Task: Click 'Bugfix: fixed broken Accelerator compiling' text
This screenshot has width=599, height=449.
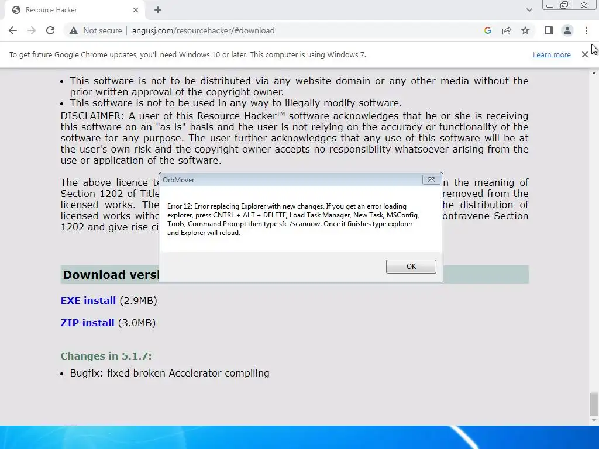Action: tap(170, 373)
